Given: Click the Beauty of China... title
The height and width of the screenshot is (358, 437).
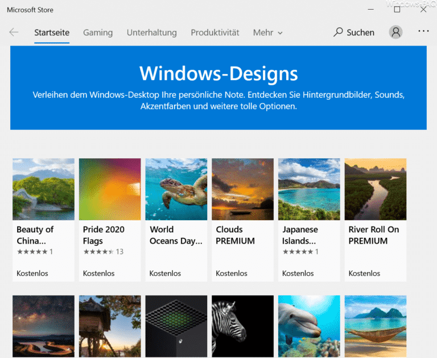Looking at the screenshot, I should (35, 235).
